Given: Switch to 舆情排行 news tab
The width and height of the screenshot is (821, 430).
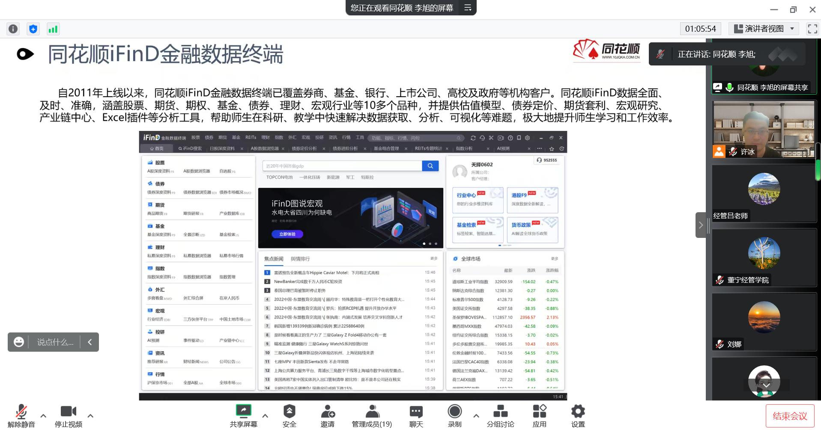Looking at the screenshot, I should pyautogui.click(x=300, y=259).
